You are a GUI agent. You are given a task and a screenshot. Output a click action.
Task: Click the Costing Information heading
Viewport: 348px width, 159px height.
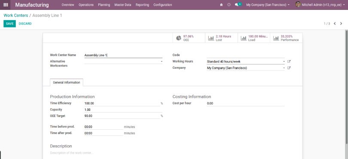point(192,97)
